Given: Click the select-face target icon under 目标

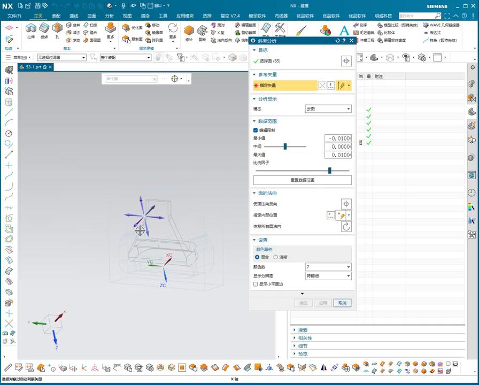Looking at the screenshot, I should (346, 61).
